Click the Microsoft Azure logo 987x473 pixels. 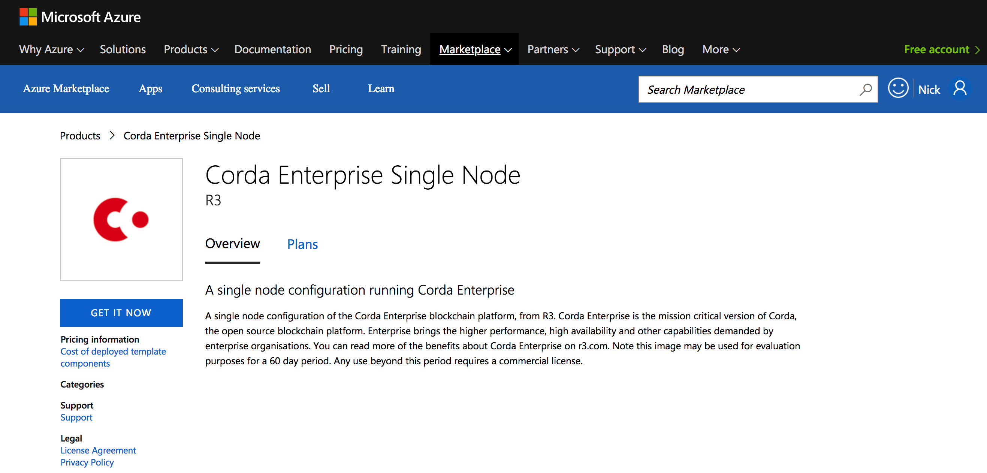click(x=80, y=17)
